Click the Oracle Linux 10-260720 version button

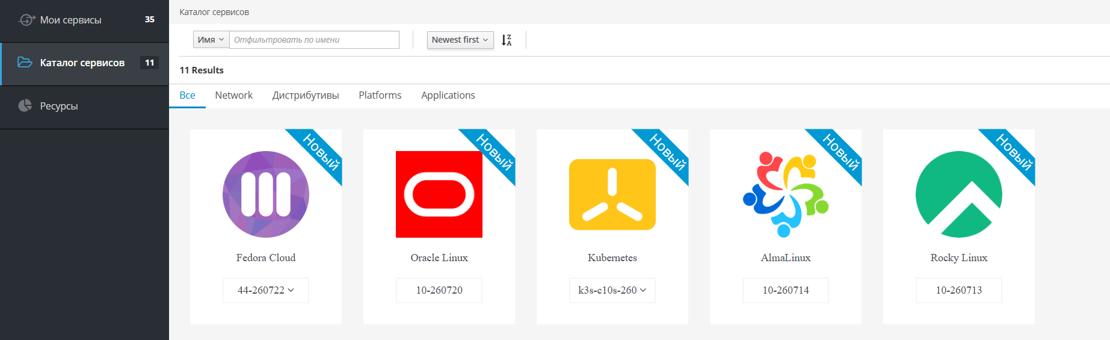439,290
